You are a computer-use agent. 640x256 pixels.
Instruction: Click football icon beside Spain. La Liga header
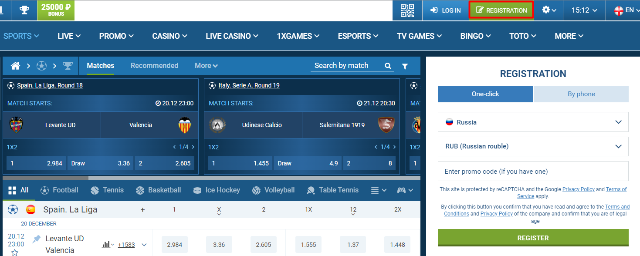pos(13,209)
